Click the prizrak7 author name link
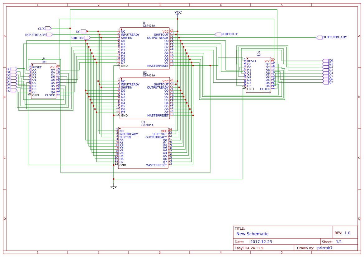The height and width of the screenshot is (257, 364). [x=325, y=248]
